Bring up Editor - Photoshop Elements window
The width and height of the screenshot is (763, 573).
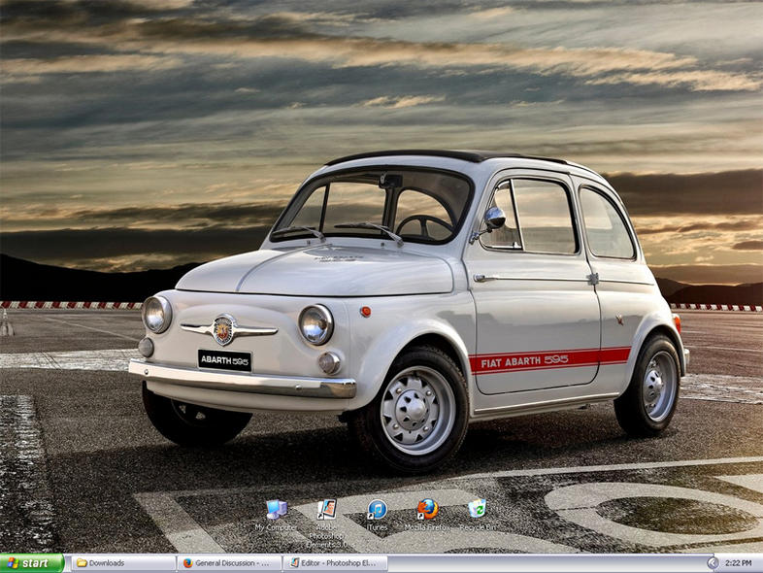click(x=336, y=563)
